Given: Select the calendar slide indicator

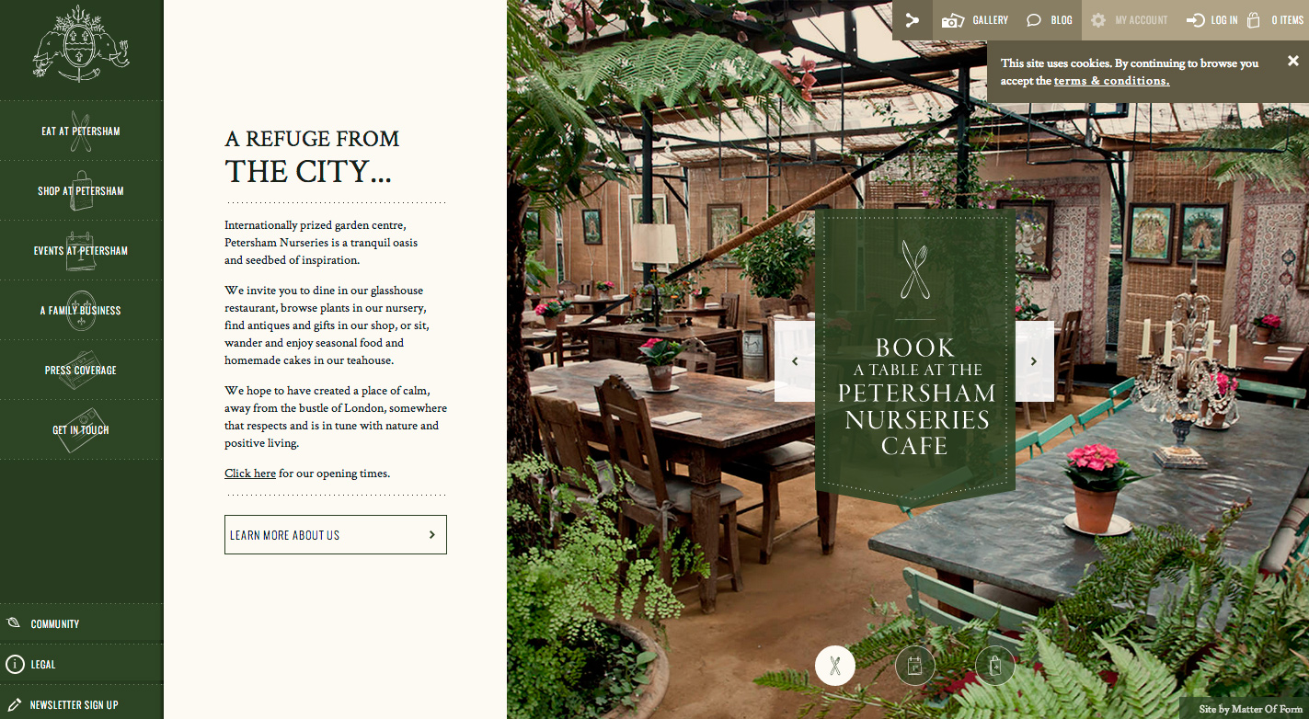Looking at the screenshot, I should coord(915,666).
